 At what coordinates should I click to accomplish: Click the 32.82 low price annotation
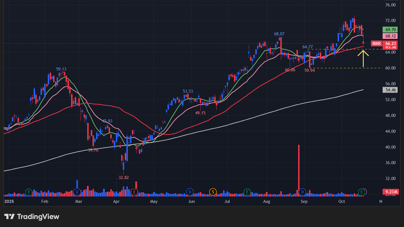pyautogui.click(x=124, y=178)
